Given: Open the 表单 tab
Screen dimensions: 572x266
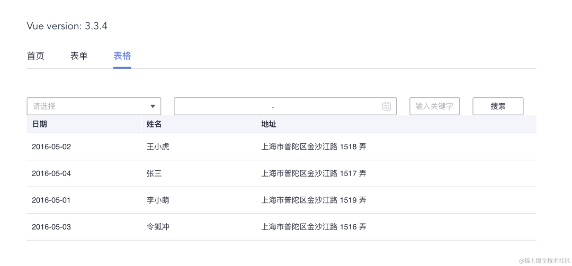Looking at the screenshot, I should (79, 56).
